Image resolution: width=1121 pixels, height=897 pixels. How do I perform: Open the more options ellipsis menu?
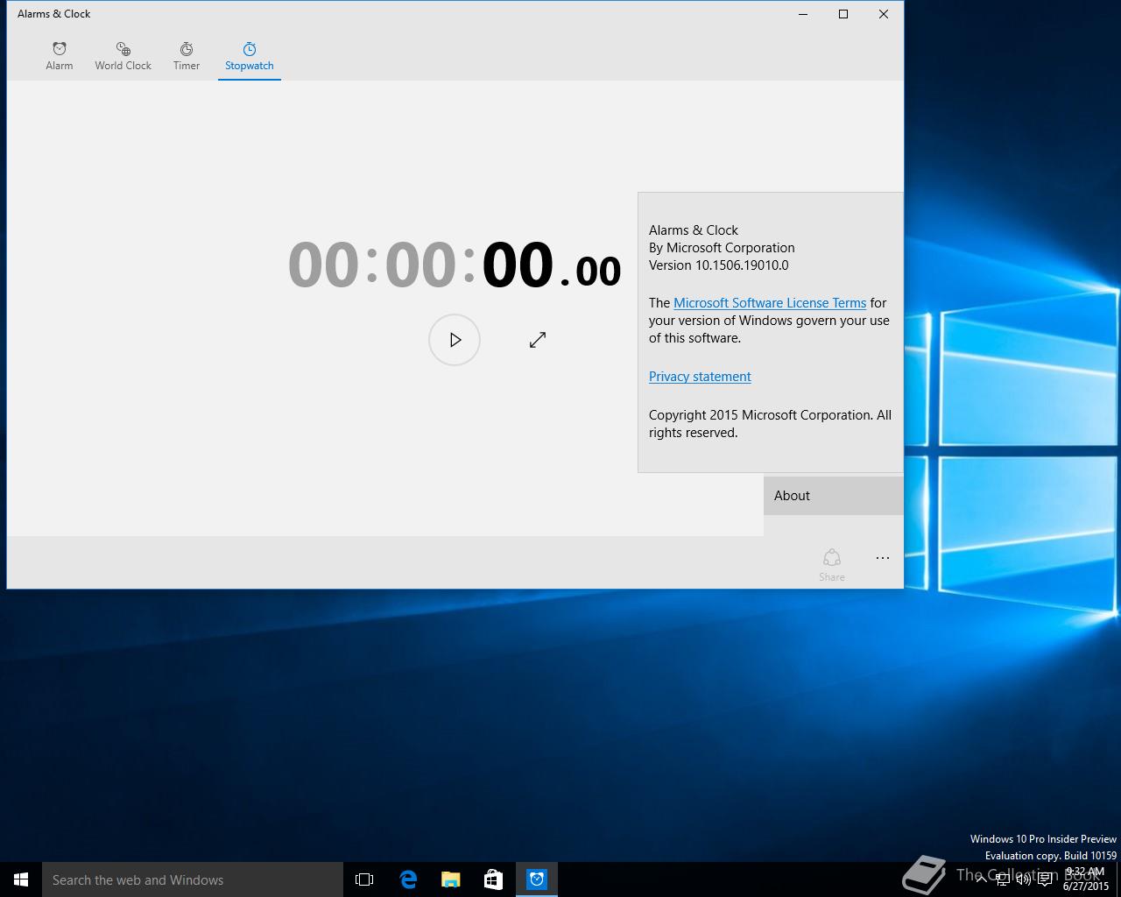point(882,558)
